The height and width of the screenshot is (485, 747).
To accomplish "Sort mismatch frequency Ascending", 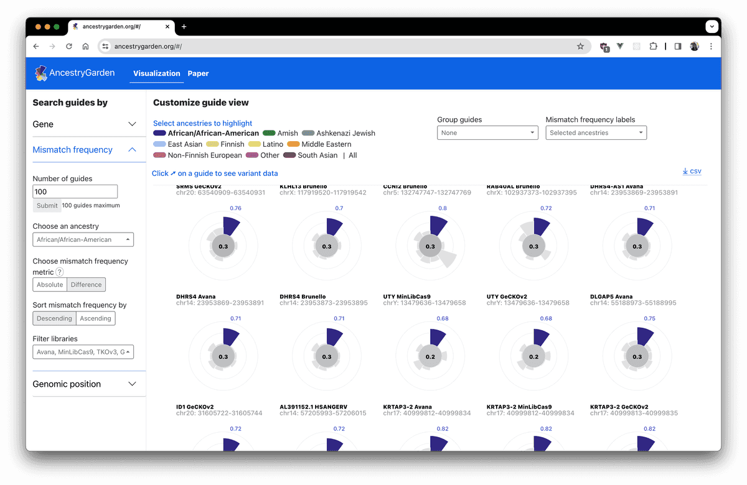I will coord(95,318).
